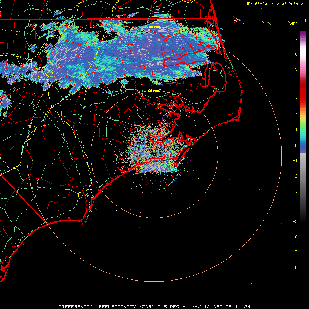The image size is (309, 309).
Task: Click the 1 dB value on the color scale
Action: [296, 130]
